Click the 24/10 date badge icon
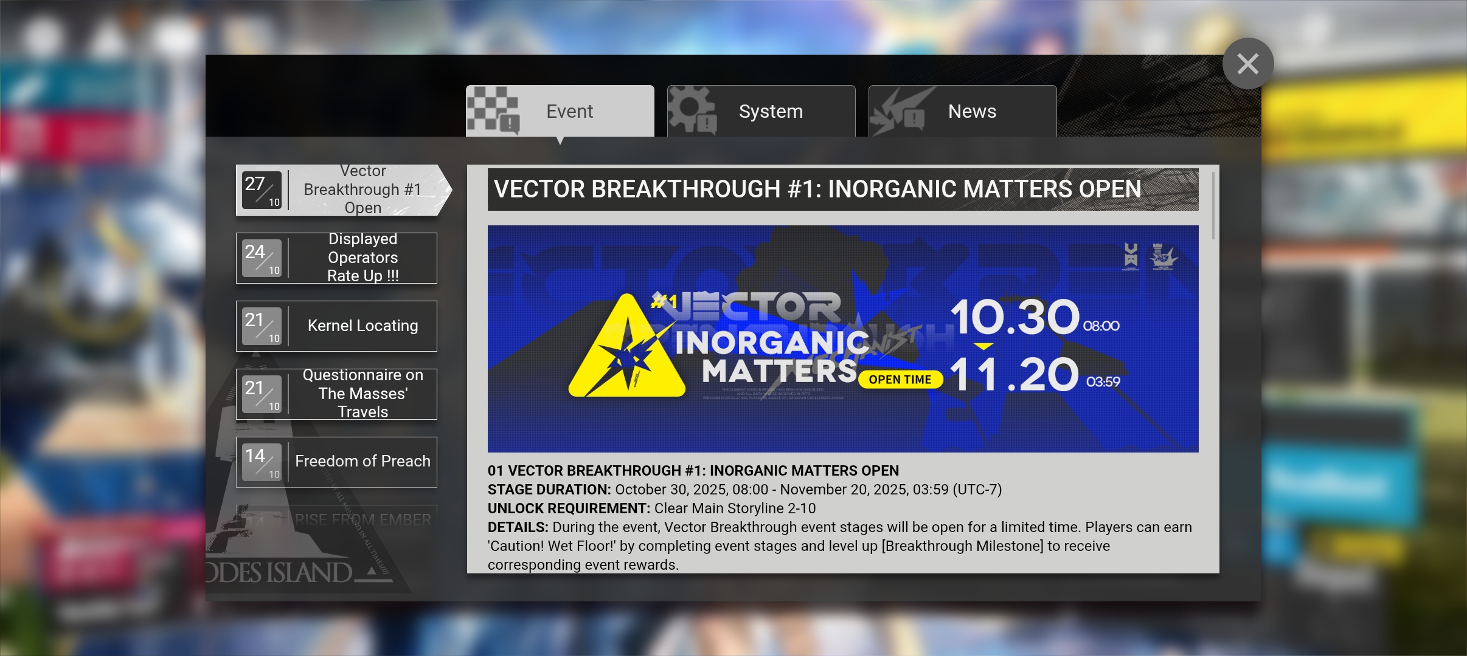 coord(262,258)
